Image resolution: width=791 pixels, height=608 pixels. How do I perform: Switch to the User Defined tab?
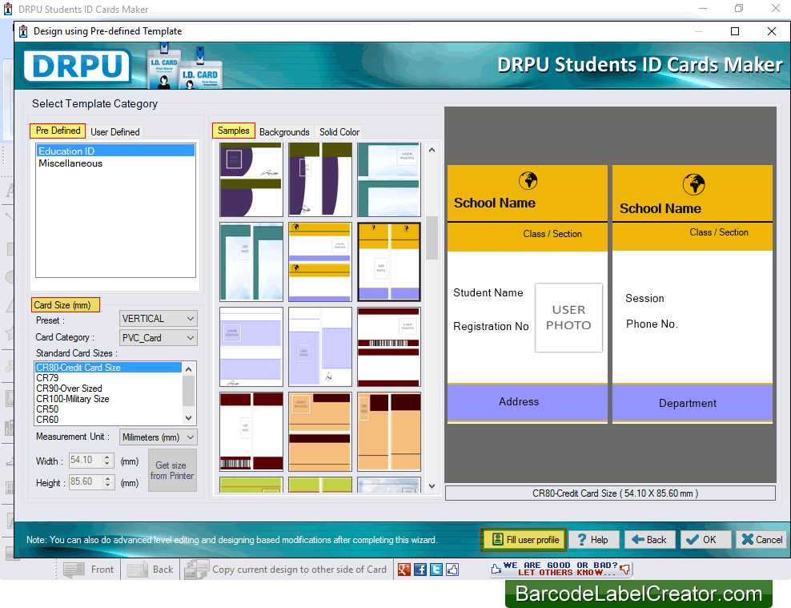[x=114, y=131]
